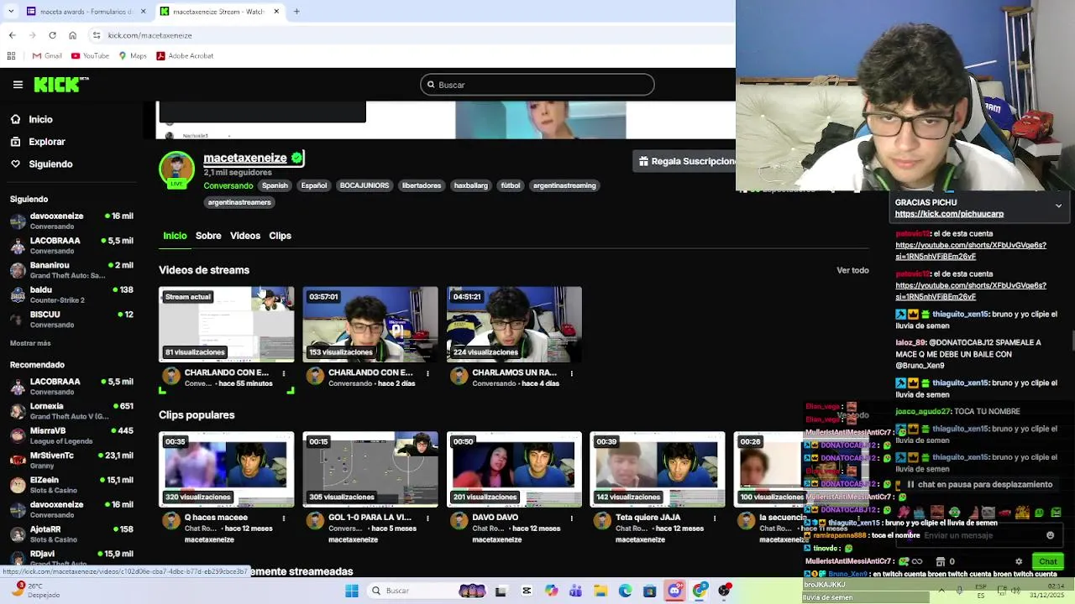
Task: Select the Inicio channel tab
Action: point(175,236)
